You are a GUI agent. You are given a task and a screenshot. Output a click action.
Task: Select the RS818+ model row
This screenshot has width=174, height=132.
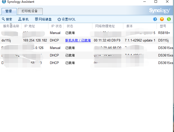164,33
